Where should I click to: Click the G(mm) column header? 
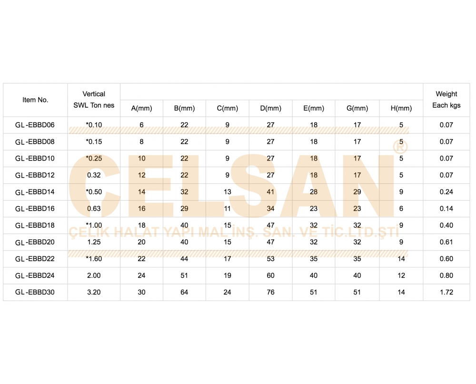(357, 109)
